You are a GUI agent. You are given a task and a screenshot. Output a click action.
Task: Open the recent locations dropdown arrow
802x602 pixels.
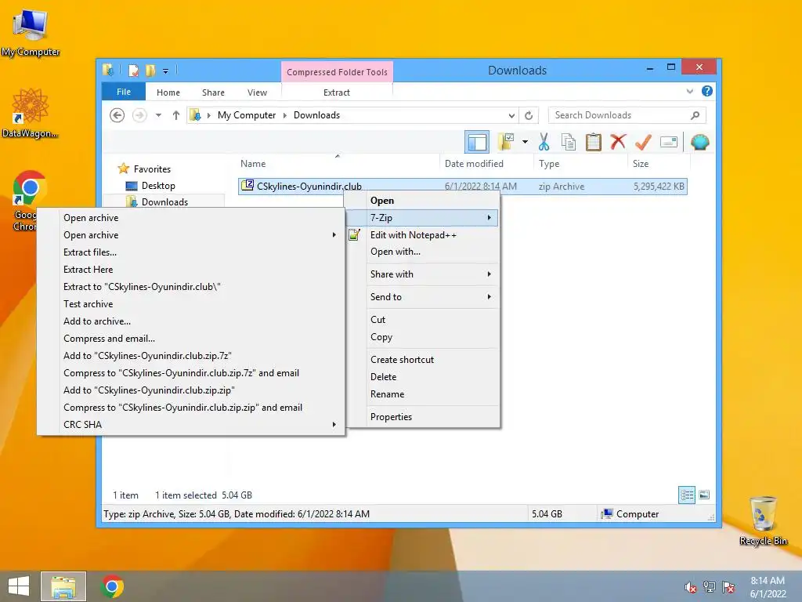pos(158,115)
